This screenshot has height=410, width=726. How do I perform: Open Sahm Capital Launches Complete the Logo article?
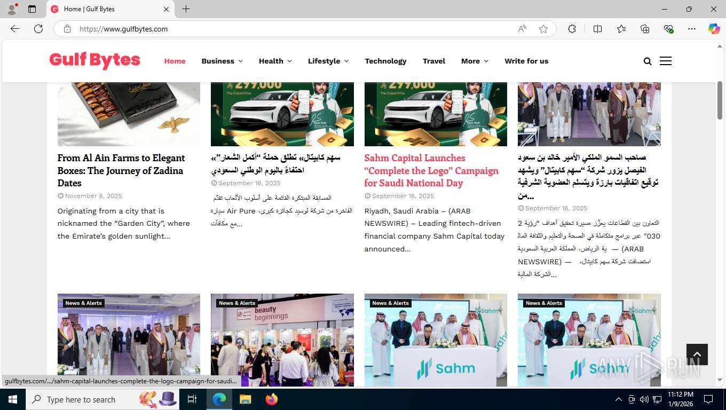[431, 170]
